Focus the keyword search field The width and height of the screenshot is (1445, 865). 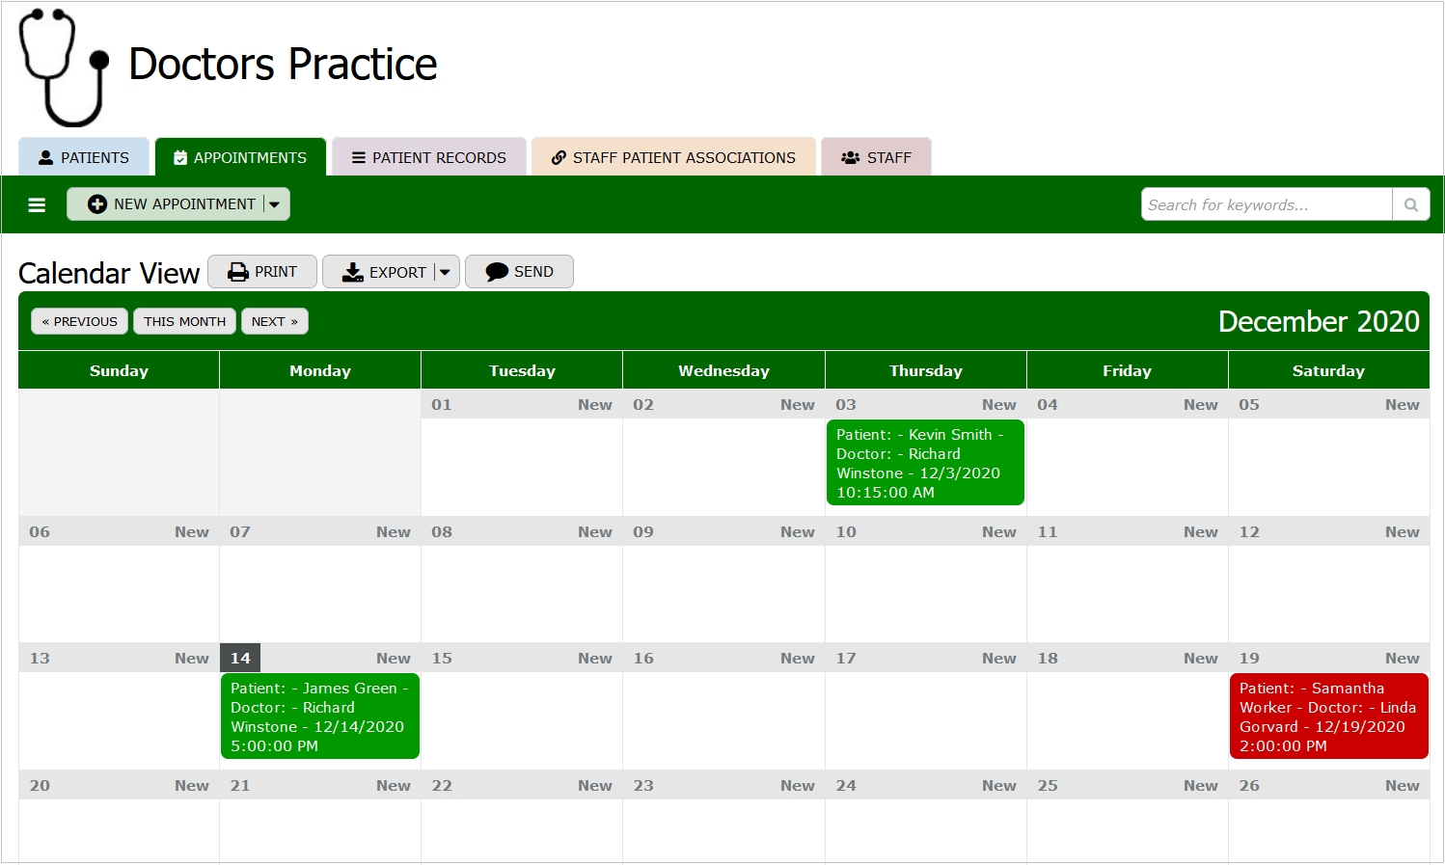(1266, 204)
